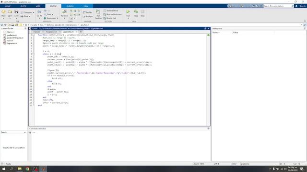Switch to the PUBLISH ribbon tab

click(x=70, y=6)
